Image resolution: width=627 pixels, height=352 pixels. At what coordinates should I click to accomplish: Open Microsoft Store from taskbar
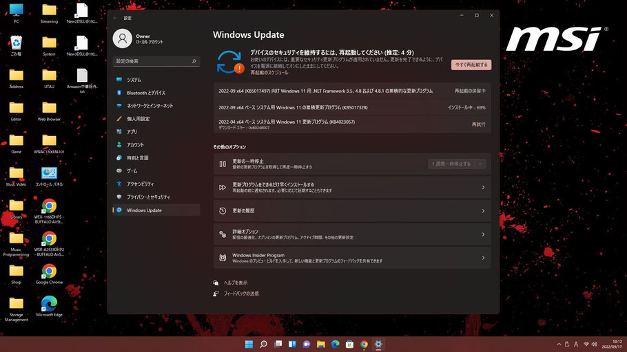click(x=349, y=344)
